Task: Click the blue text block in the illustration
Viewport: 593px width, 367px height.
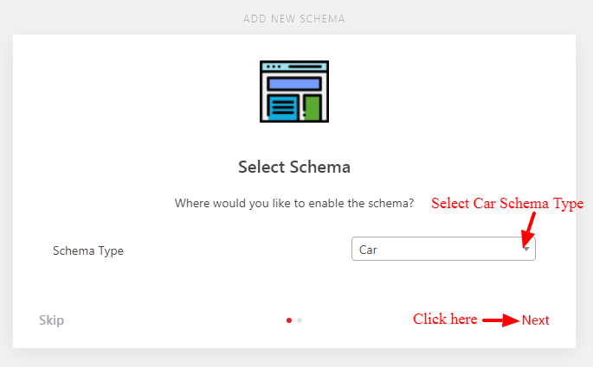Action: [x=283, y=108]
